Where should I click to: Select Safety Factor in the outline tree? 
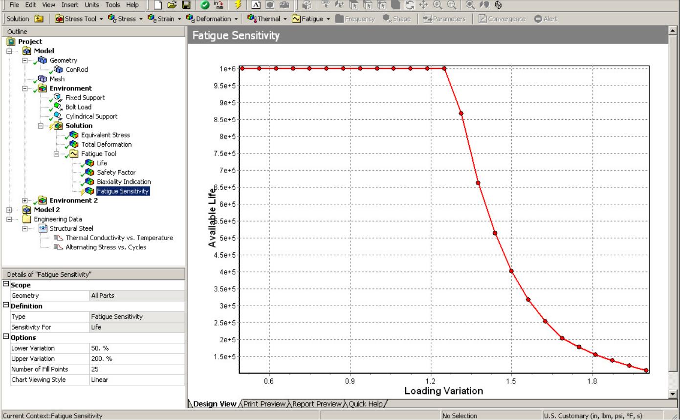pyautogui.click(x=116, y=172)
